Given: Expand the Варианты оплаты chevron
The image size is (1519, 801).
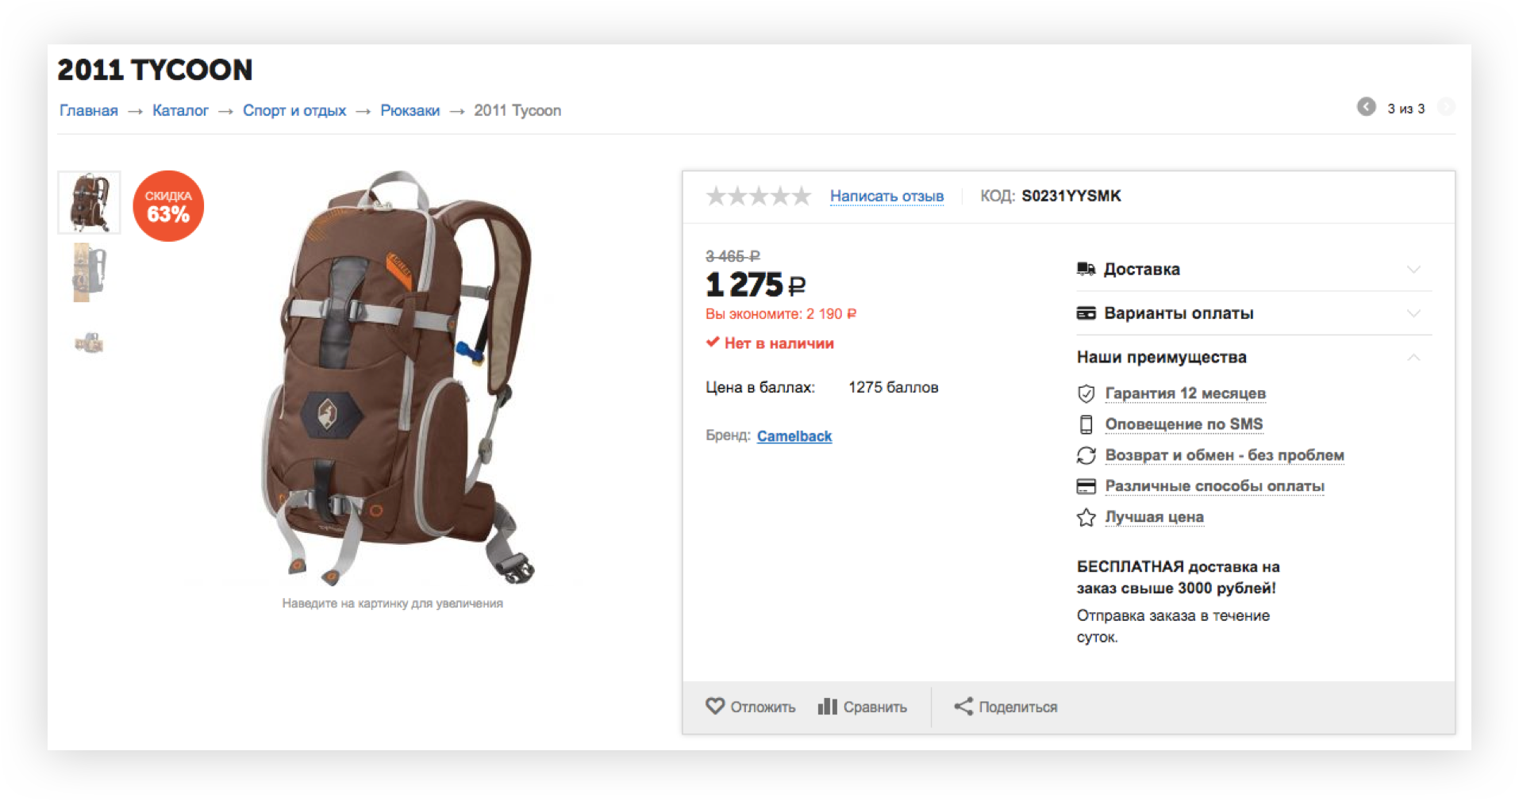Looking at the screenshot, I should point(1413,313).
